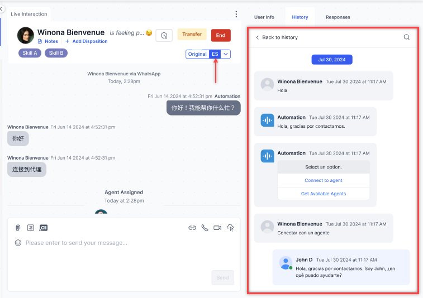The image size is (423, 298).
Task: Start a voice call with phone icon
Action: pyautogui.click(x=205, y=228)
